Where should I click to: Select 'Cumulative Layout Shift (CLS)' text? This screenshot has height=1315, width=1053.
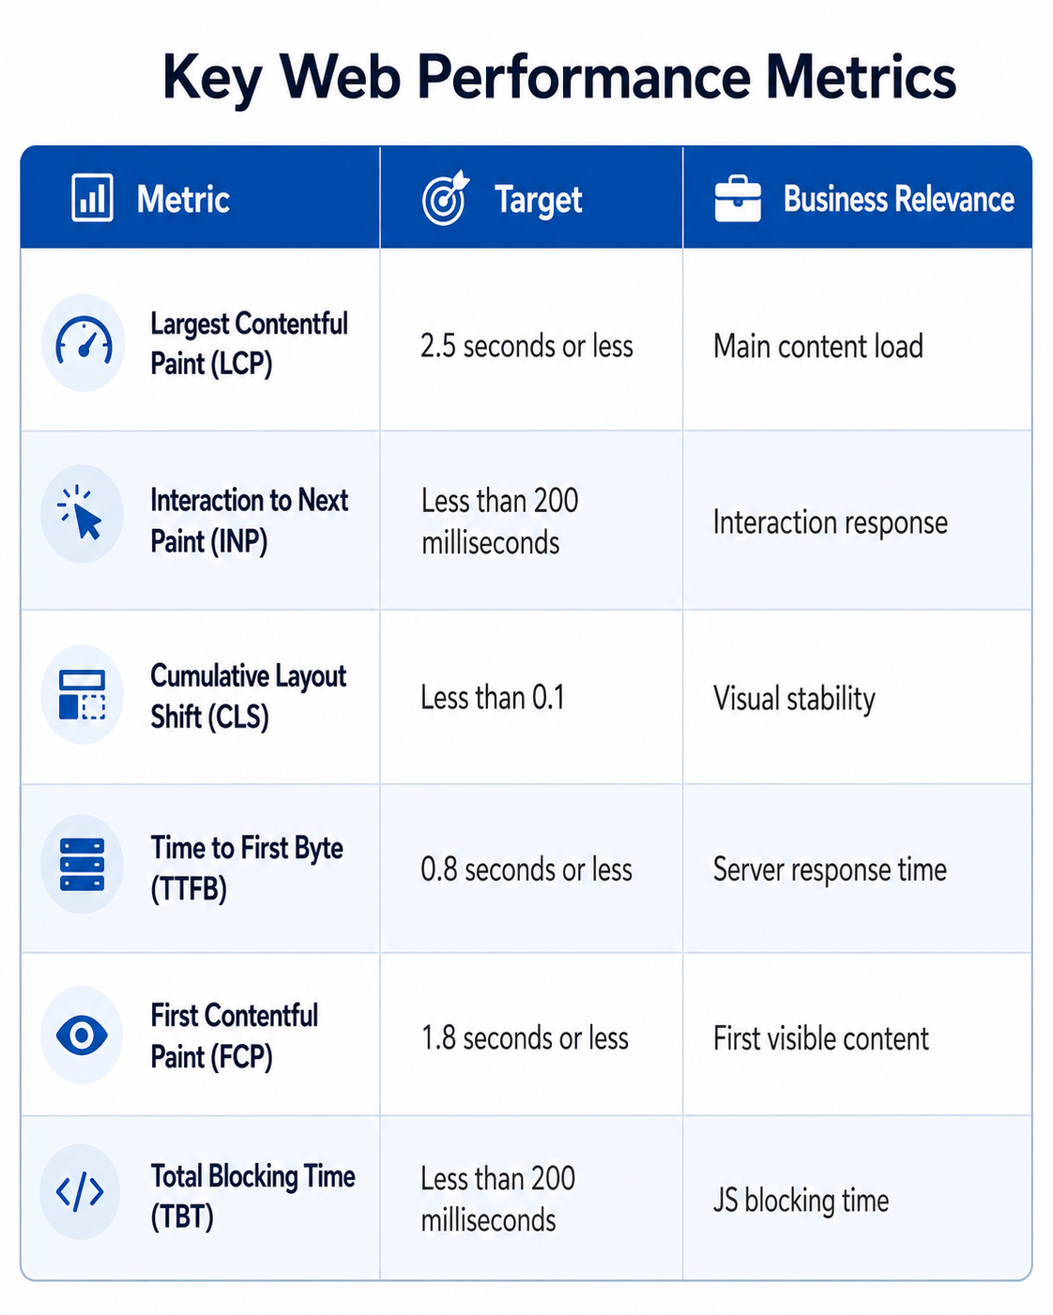pos(248,696)
